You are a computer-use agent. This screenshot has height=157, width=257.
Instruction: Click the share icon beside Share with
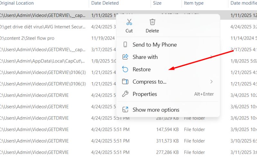point(125,57)
